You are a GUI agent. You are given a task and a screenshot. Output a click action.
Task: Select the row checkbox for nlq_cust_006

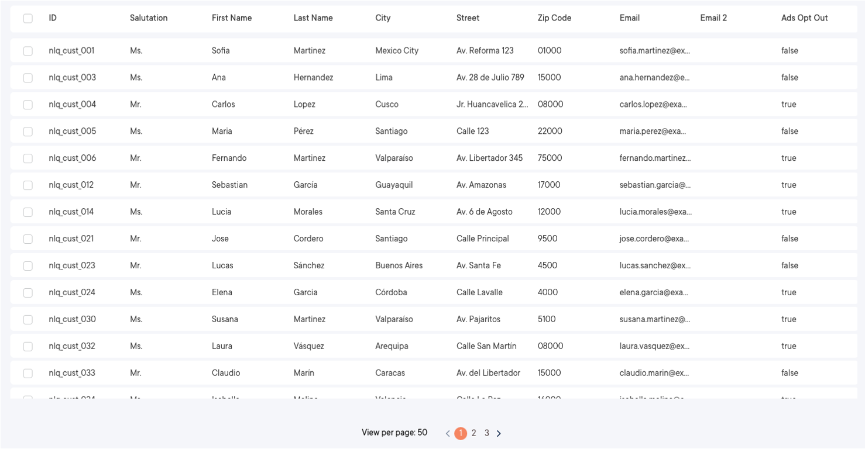coord(28,158)
